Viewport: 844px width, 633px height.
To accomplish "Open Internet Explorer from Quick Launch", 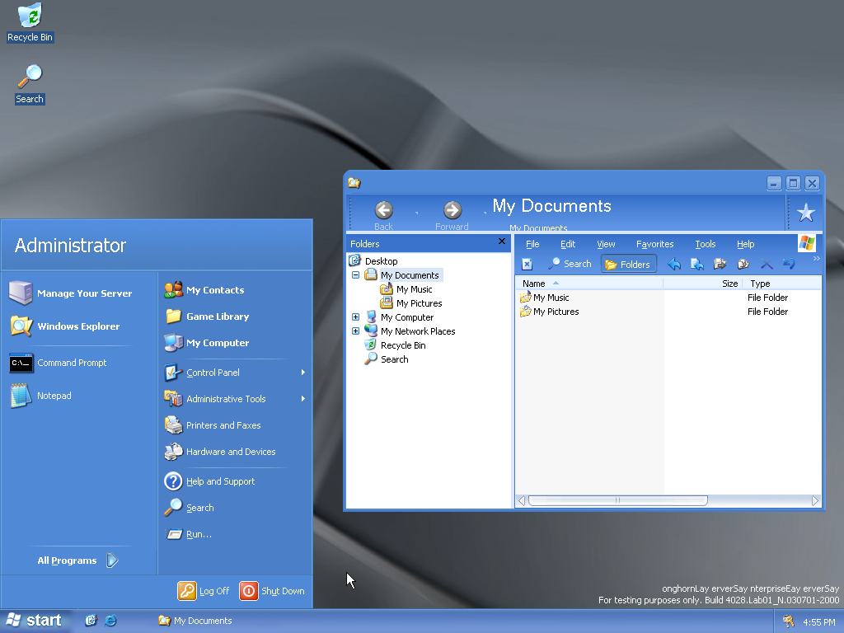I will tap(110, 621).
